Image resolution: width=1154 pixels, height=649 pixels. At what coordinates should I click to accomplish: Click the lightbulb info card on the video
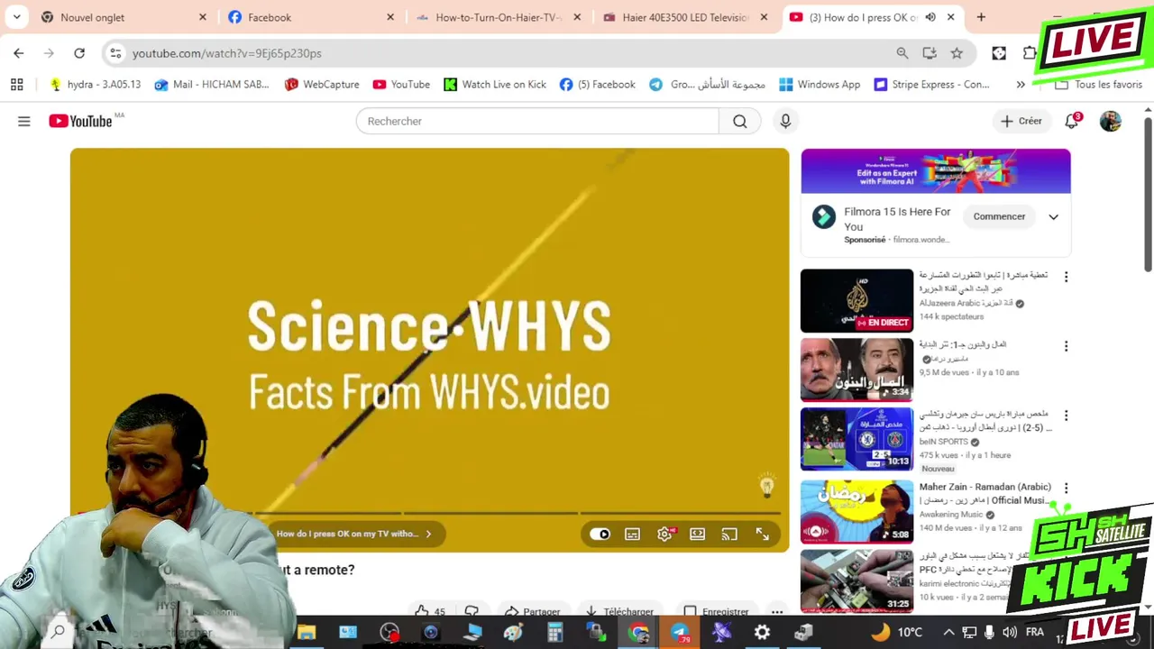[x=766, y=486]
